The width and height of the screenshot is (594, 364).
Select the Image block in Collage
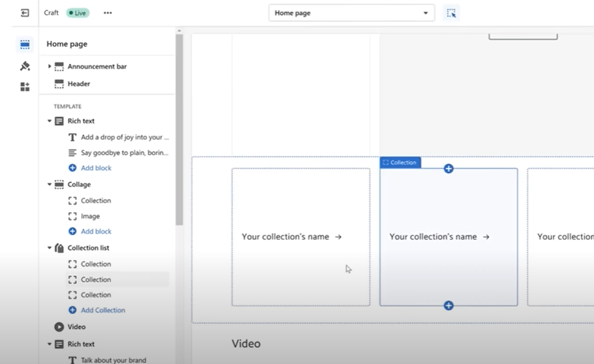pyautogui.click(x=90, y=216)
